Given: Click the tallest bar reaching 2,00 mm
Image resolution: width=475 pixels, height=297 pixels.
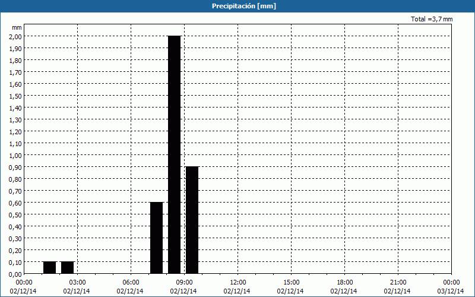Looking at the screenshot, I should coord(175,155).
